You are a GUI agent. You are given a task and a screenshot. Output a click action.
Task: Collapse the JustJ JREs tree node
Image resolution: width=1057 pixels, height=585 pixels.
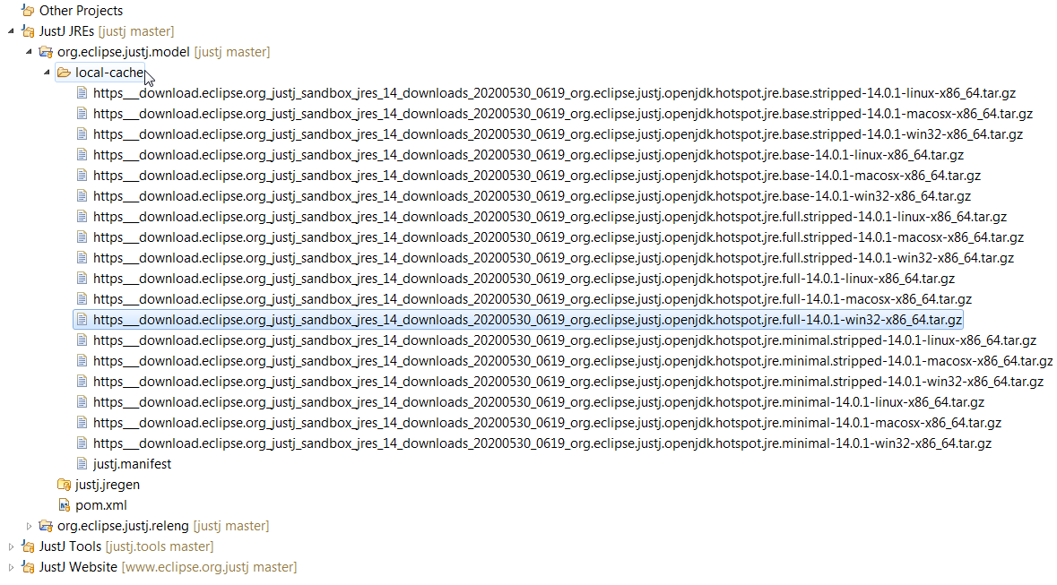point(11,31)
